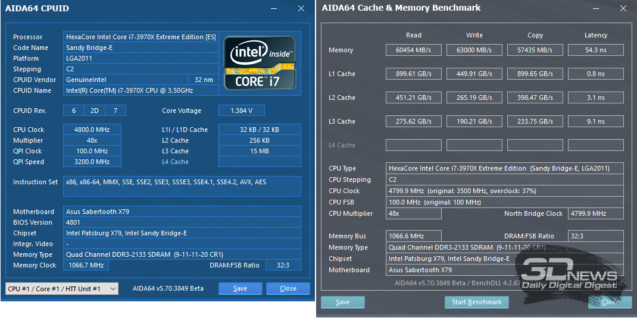This screenshot has width=637, height=318.
Task: Save the Cache & Memory Benchmark results
Action: pos(342,302)
